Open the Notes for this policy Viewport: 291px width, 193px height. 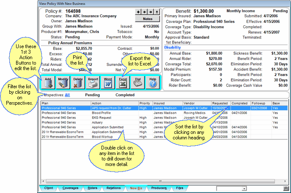point(148,19)
